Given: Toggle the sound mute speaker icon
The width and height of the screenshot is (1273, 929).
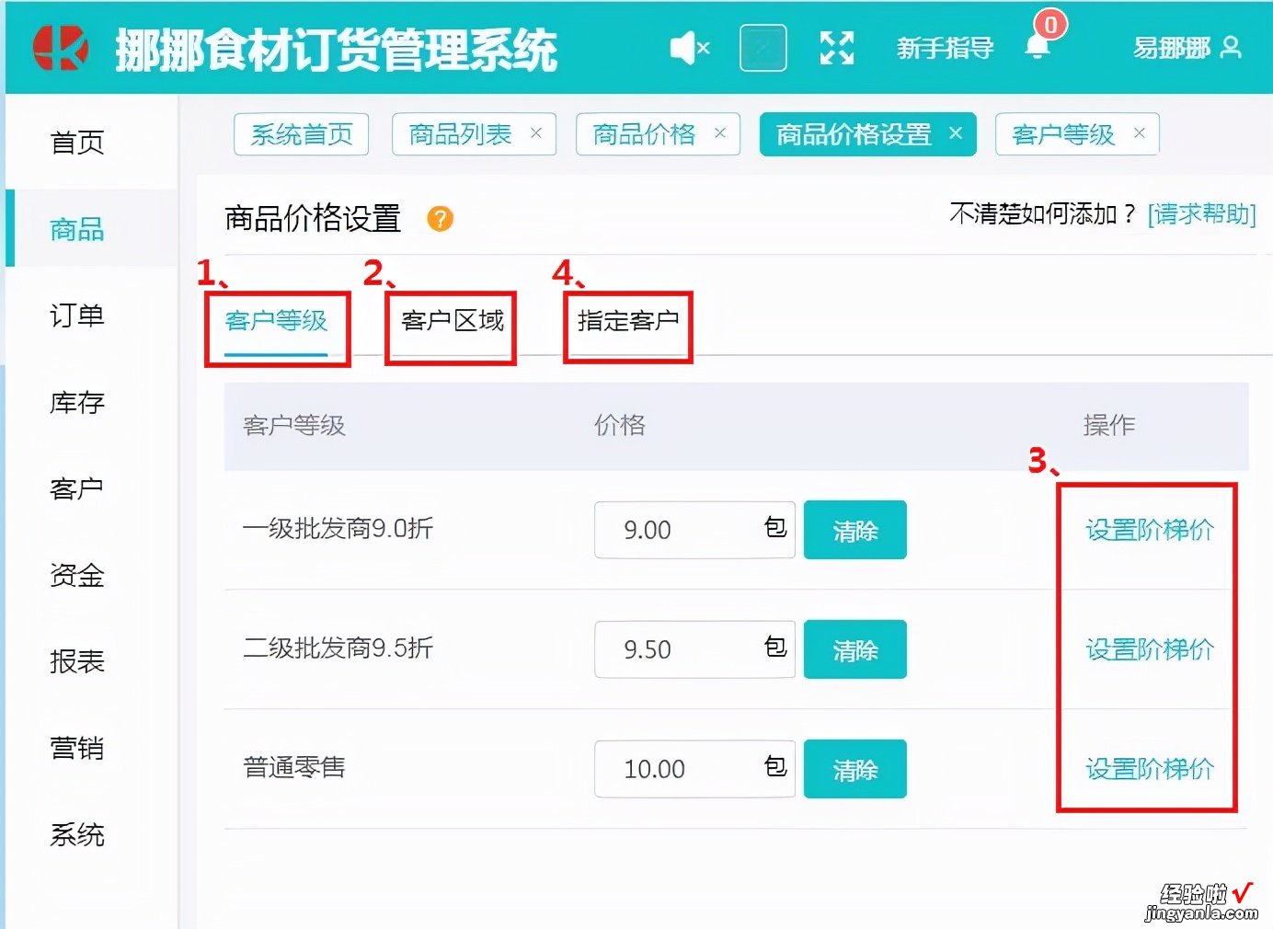Looking at the screenshot, I should (x=690, y=48).
